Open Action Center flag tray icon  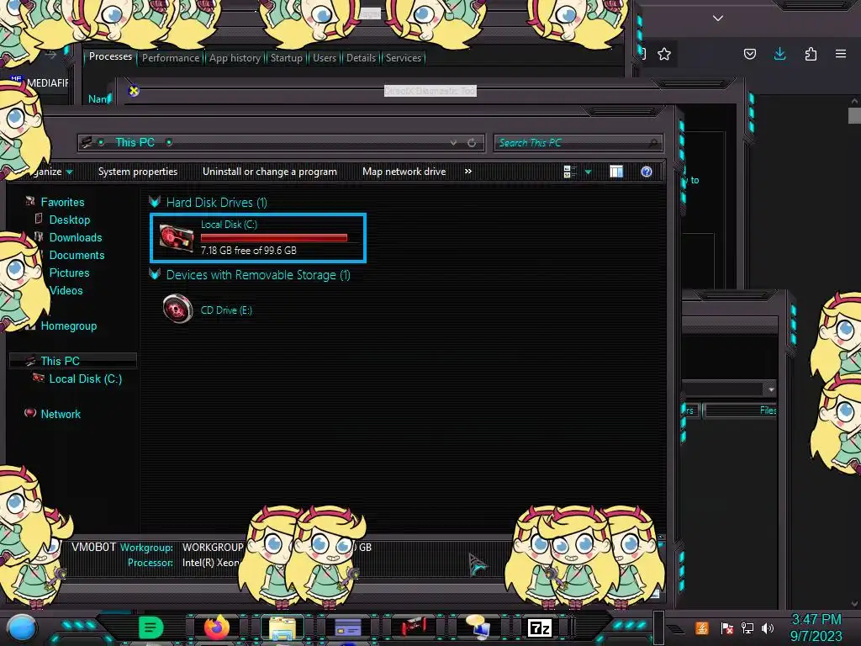[x=726, y=627]
